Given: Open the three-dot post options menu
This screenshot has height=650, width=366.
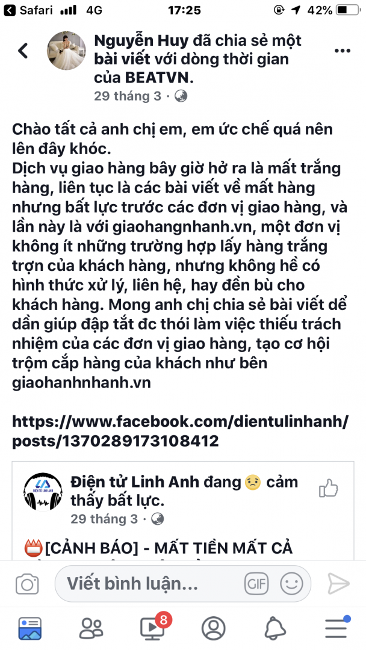Looking at the screenshot, I should [343, 51].
